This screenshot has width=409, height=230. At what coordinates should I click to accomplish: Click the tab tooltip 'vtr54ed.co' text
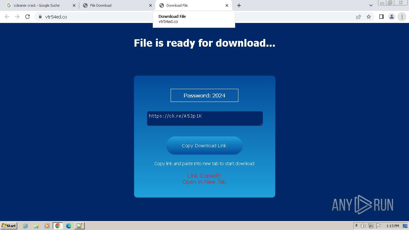coord(168,22)
